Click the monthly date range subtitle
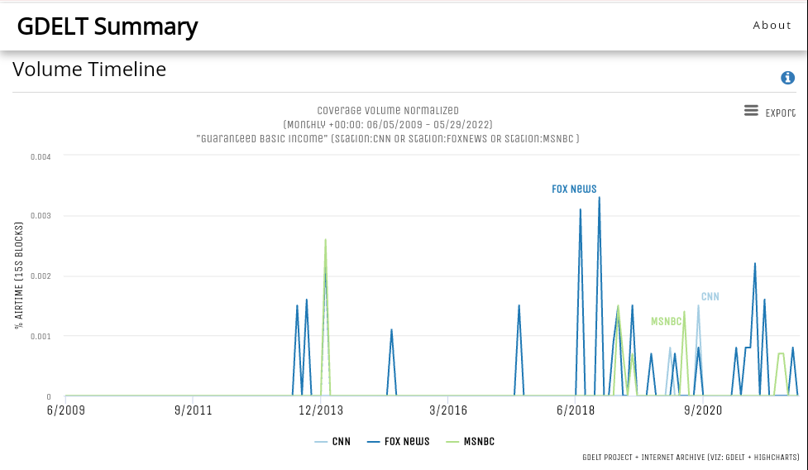This screenshot has width=808, height=470. tap(388, 125)
